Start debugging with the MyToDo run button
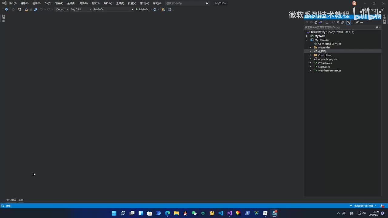The height and width of the screenshot is (218, 388). [142, 9]
